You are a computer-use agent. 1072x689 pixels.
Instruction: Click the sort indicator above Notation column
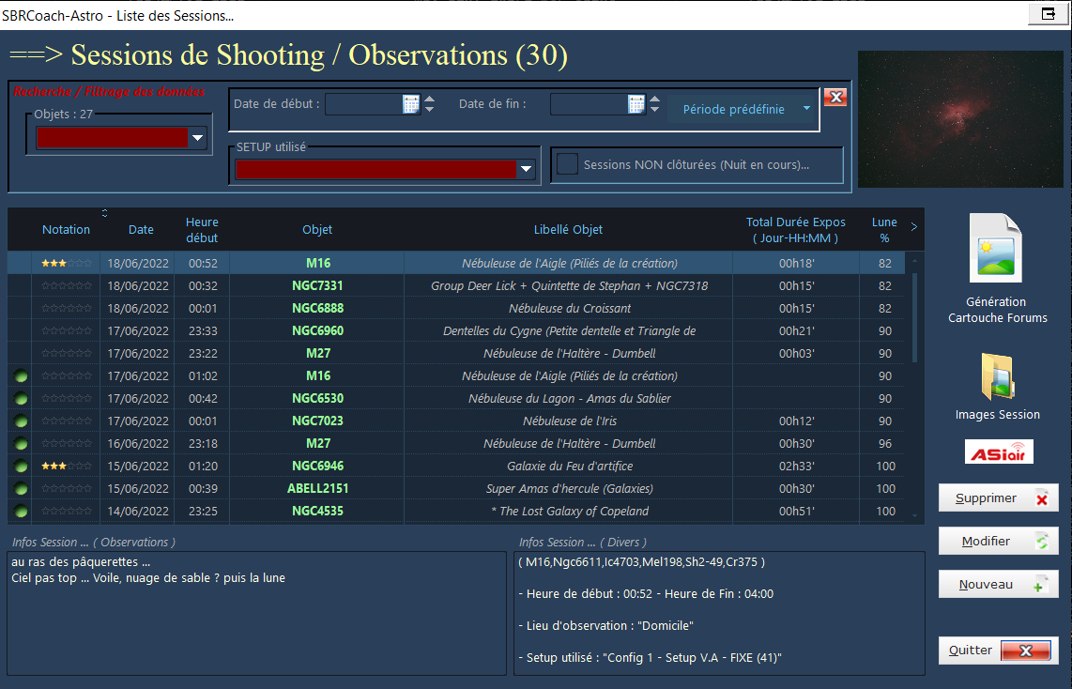pos(104,213)
